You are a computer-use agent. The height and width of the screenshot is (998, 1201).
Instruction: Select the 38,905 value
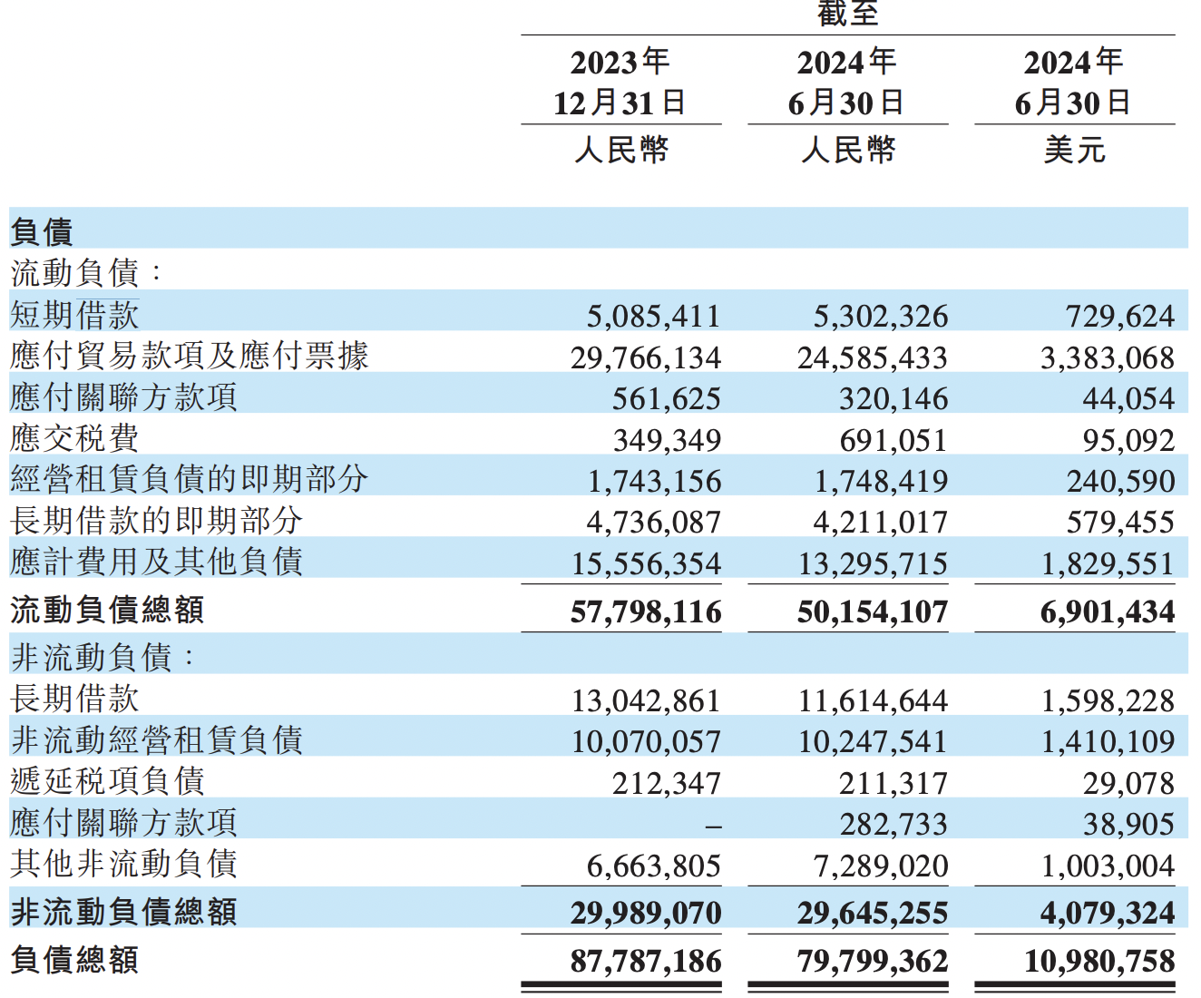coord(1128,825)
